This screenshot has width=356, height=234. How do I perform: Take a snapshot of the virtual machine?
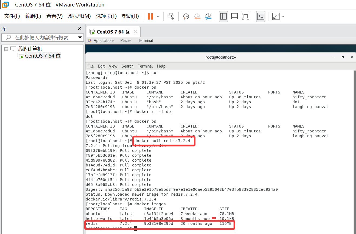(186, 16)
